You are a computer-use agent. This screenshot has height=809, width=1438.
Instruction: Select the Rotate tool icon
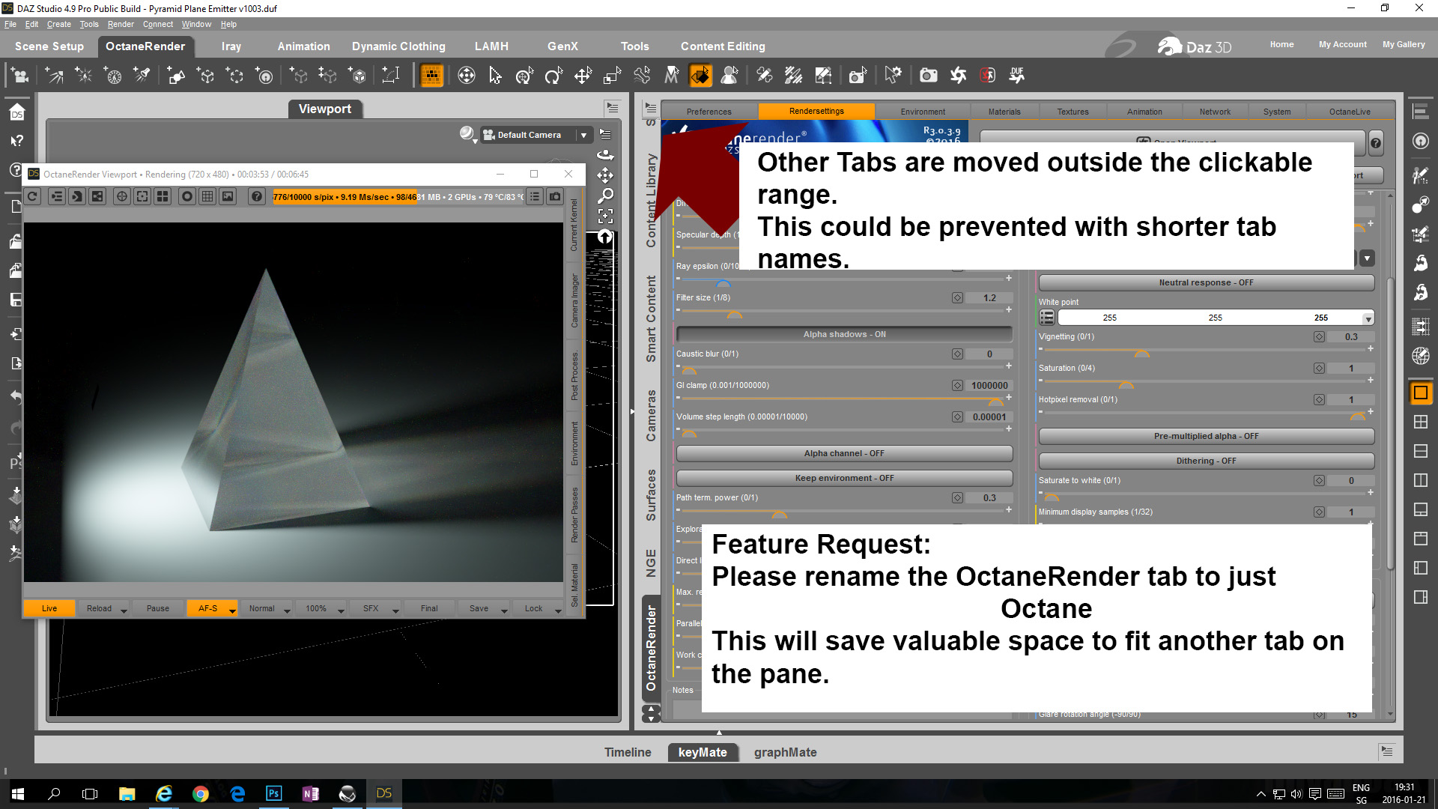pos(553,75)
